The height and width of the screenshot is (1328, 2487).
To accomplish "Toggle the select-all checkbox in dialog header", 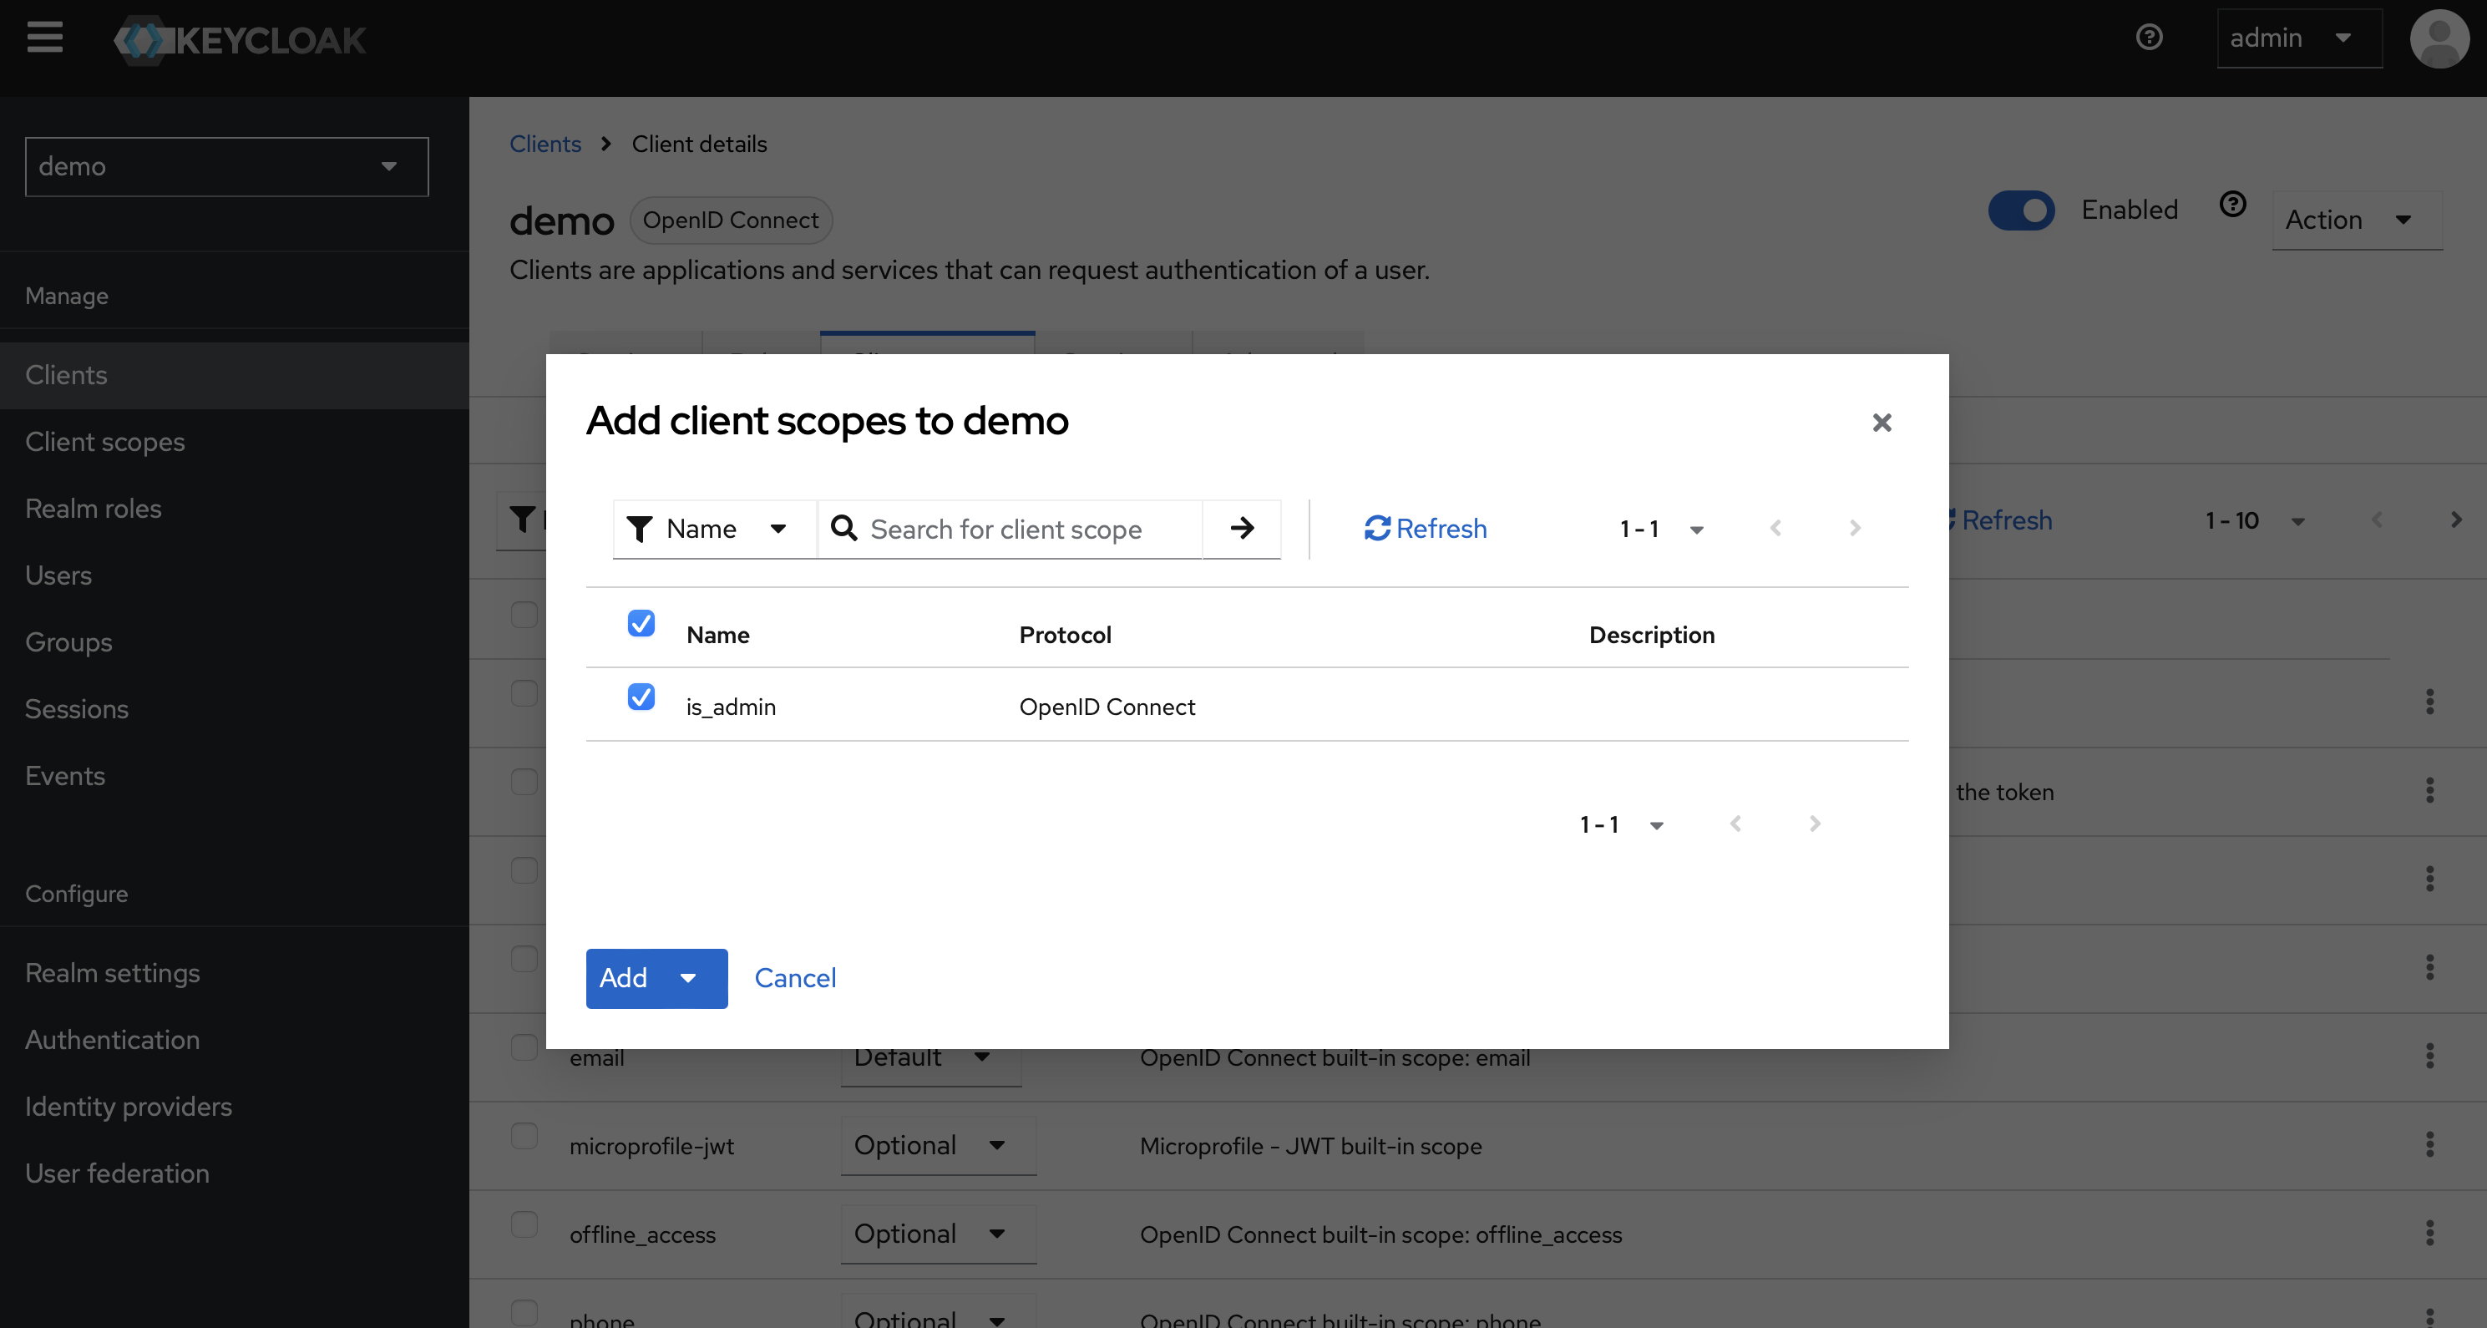I will coord(641,623).
